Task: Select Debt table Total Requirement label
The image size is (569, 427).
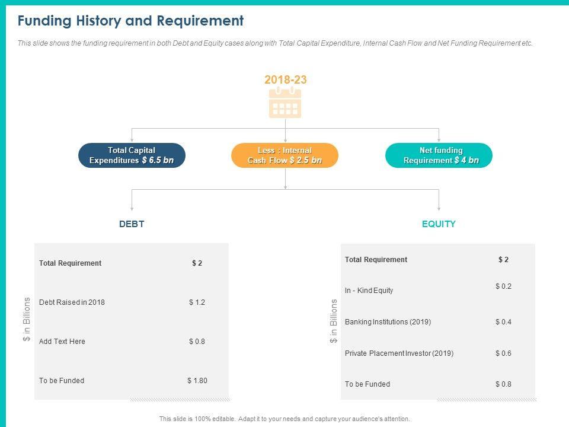Action: 70,263
